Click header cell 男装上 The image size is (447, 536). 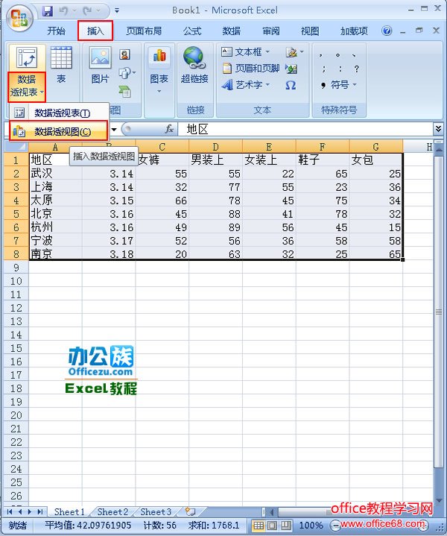click(x=215, y=160)
